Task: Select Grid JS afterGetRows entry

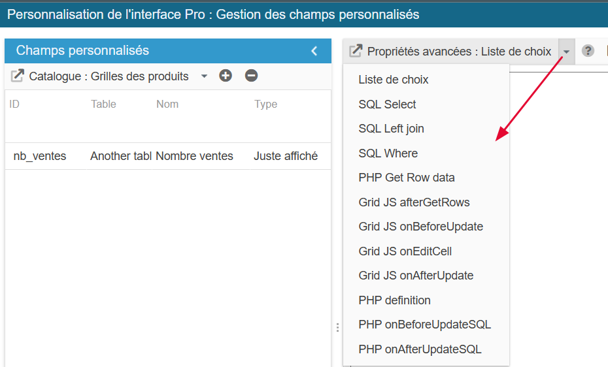Action: (x=414, y=202)
